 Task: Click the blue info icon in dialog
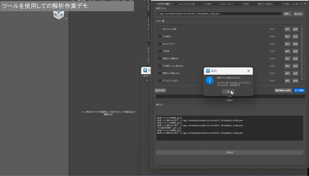(210, 81)
